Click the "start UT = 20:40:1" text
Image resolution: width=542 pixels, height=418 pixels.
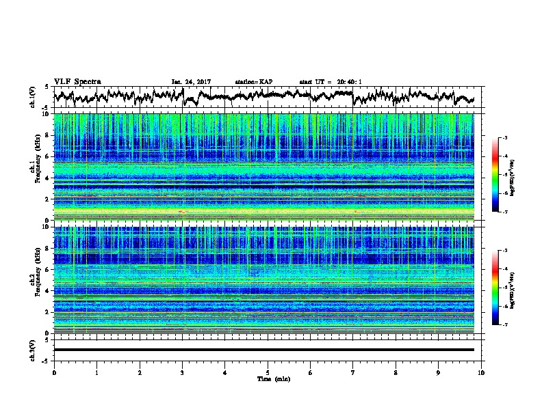(331, 82)
